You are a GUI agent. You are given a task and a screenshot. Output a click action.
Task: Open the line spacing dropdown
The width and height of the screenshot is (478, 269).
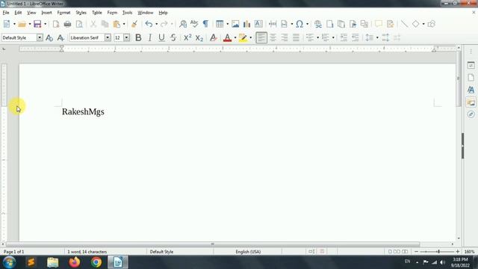[x=377, y=37]
